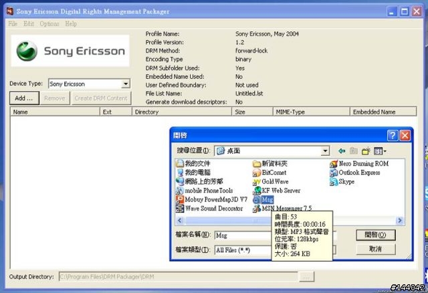The width and height of the screenshot is (428, 293).
Task: Click the up one level folder icon
Action: click(x=354, y=151)
